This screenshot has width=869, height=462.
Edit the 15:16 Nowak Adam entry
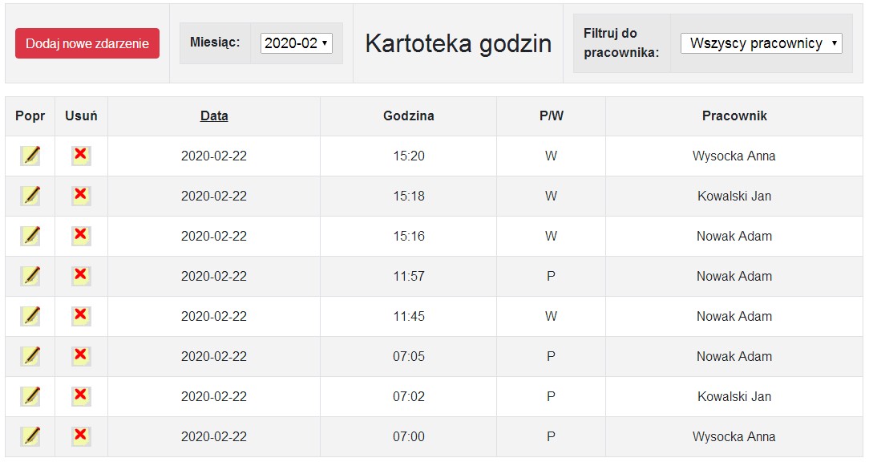(30, 236)
